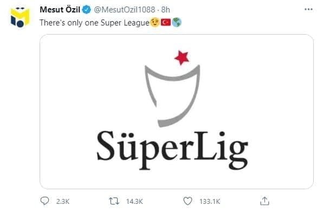The image size is (317, 212).
Task: View the 133.1K likes count
Action: 210,202
